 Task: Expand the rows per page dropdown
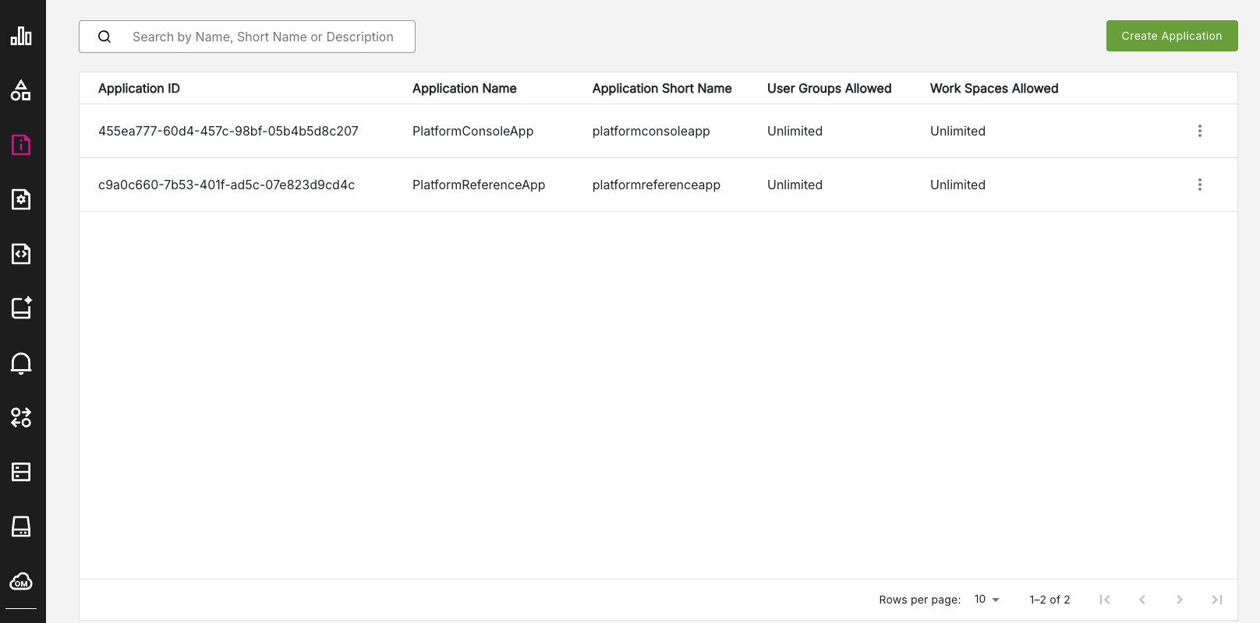987,599
